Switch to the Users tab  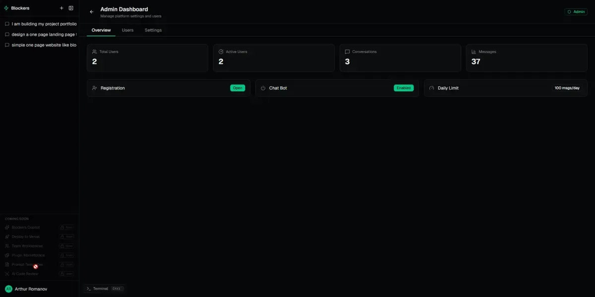pos(127,30)
